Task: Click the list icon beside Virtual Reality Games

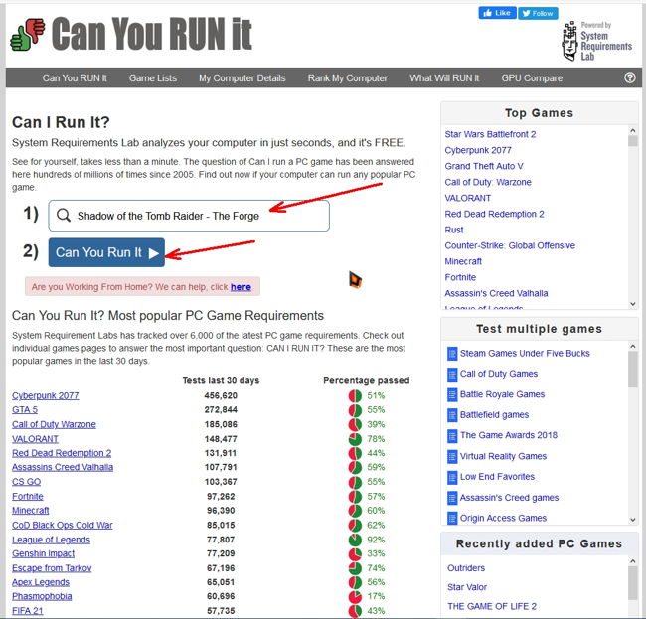Action: pos(452,456)
